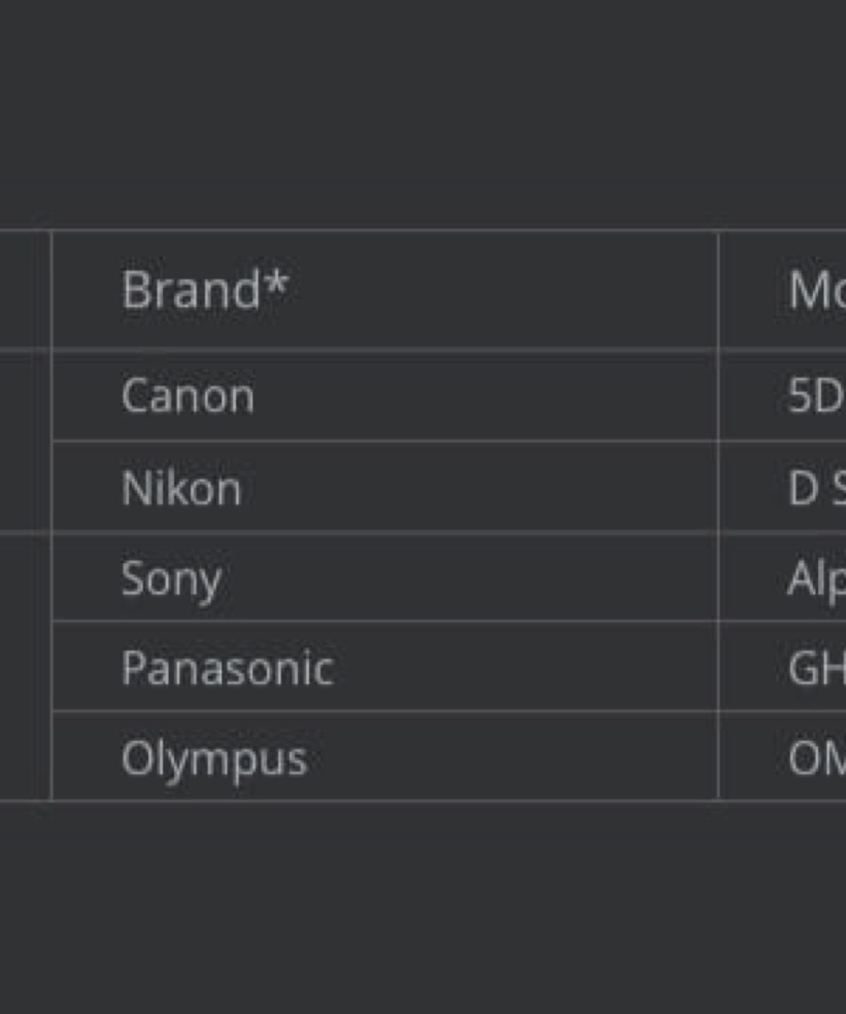This screenshot has height=1014, width=846.
Task: Click the model cell in Nikon row
Action: click(x=816, y=488)
